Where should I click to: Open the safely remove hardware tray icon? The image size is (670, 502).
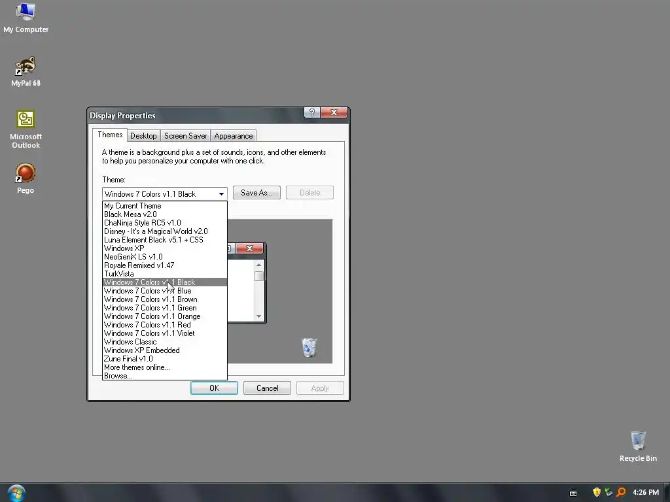608,492
